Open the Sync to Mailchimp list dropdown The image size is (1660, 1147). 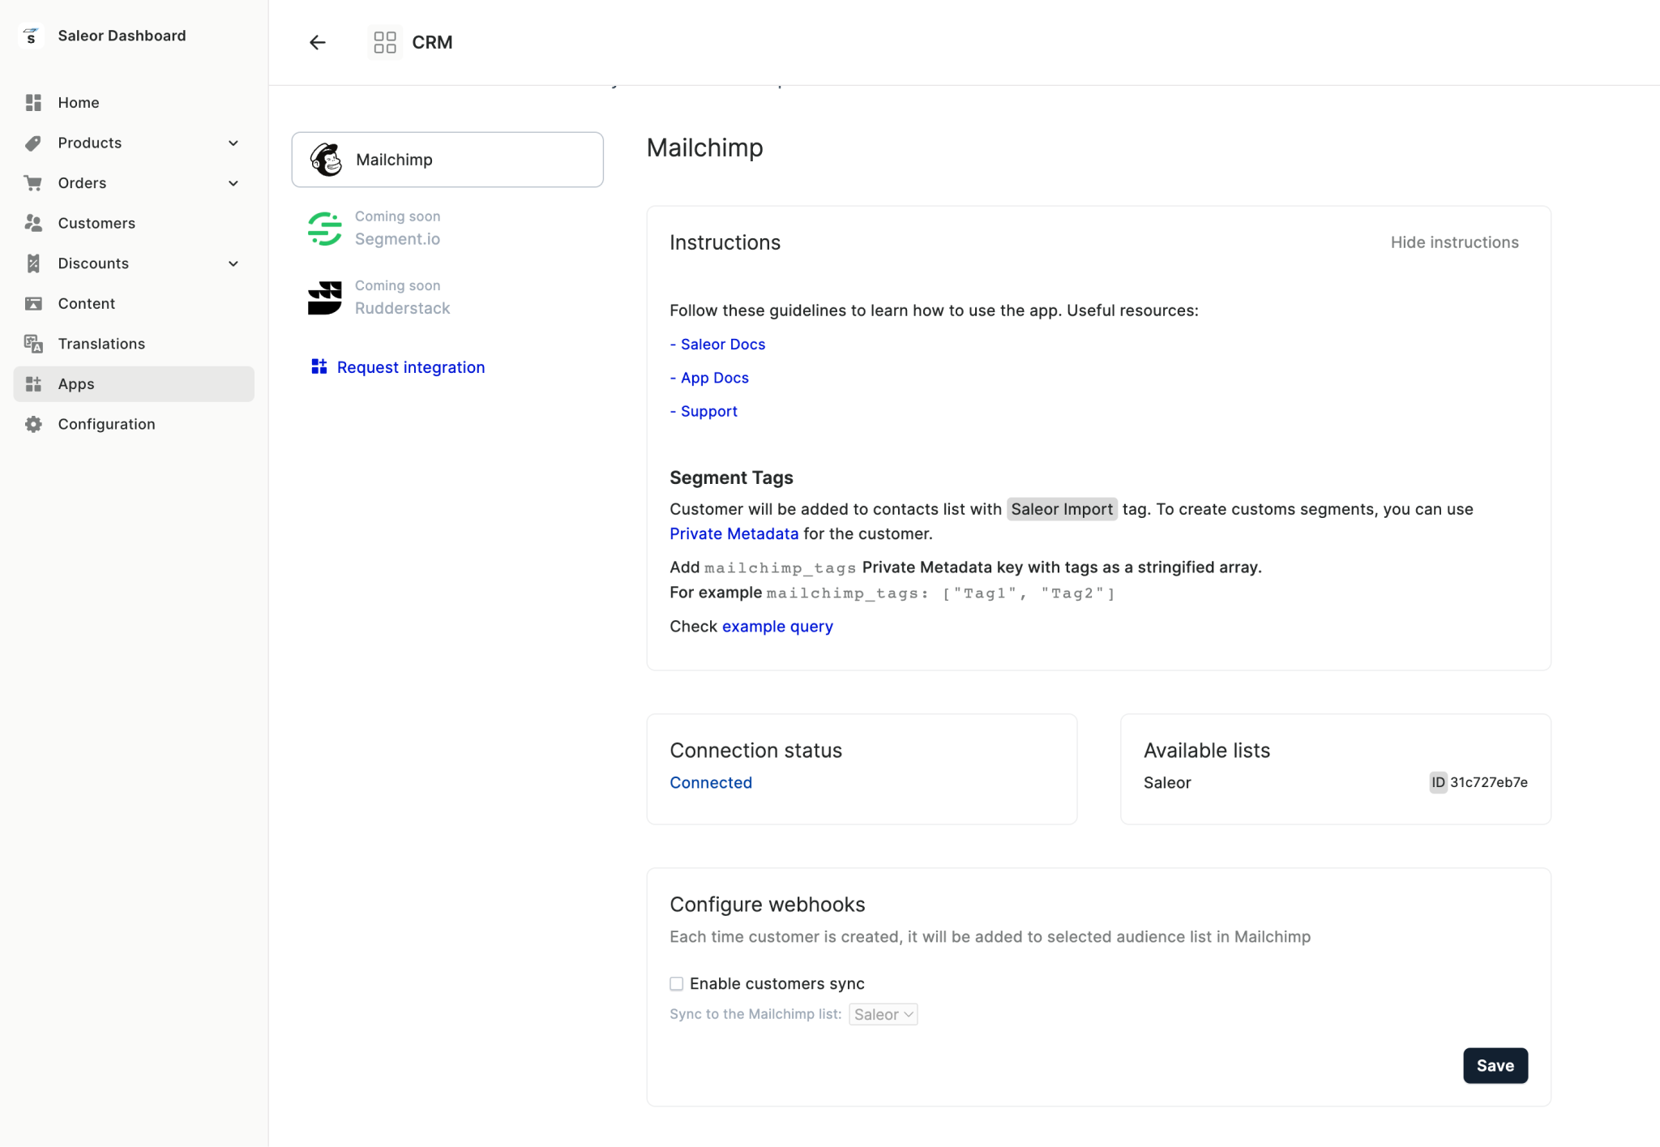click(x=882, y=1013)
